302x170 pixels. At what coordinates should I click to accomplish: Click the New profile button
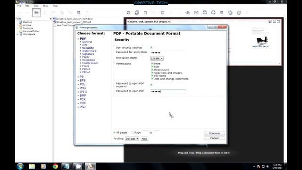(144, 138)
